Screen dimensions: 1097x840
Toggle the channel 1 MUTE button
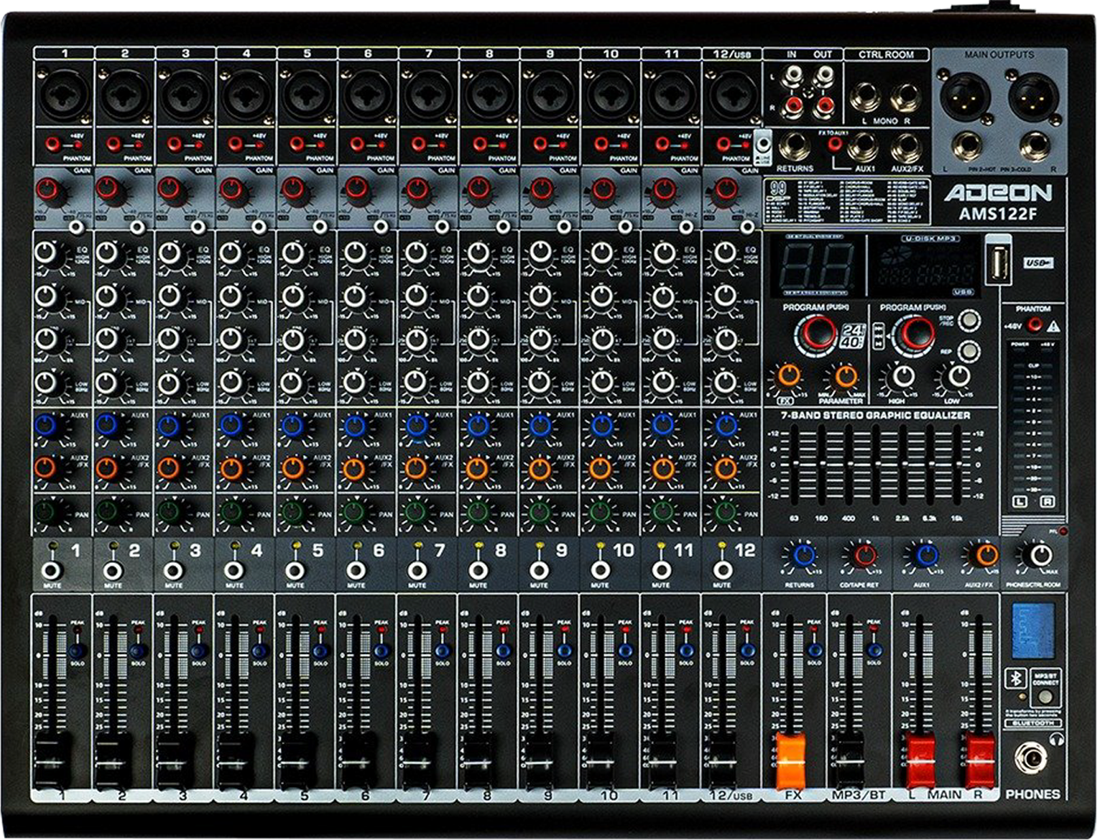pyautogui.click(x=51, y=570)
